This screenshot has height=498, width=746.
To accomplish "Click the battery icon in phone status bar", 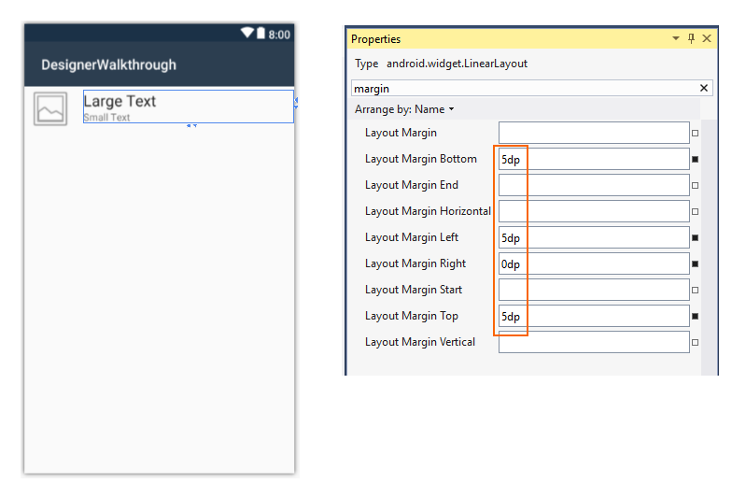I will (x=260, y=33).
